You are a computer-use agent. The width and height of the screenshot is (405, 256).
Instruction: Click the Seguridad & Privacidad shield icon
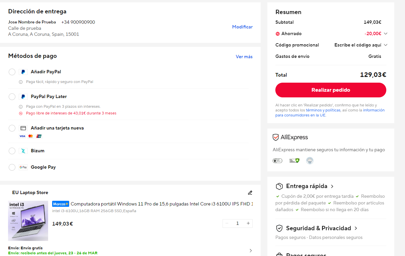pyautogui.click(x=279, y=228)
